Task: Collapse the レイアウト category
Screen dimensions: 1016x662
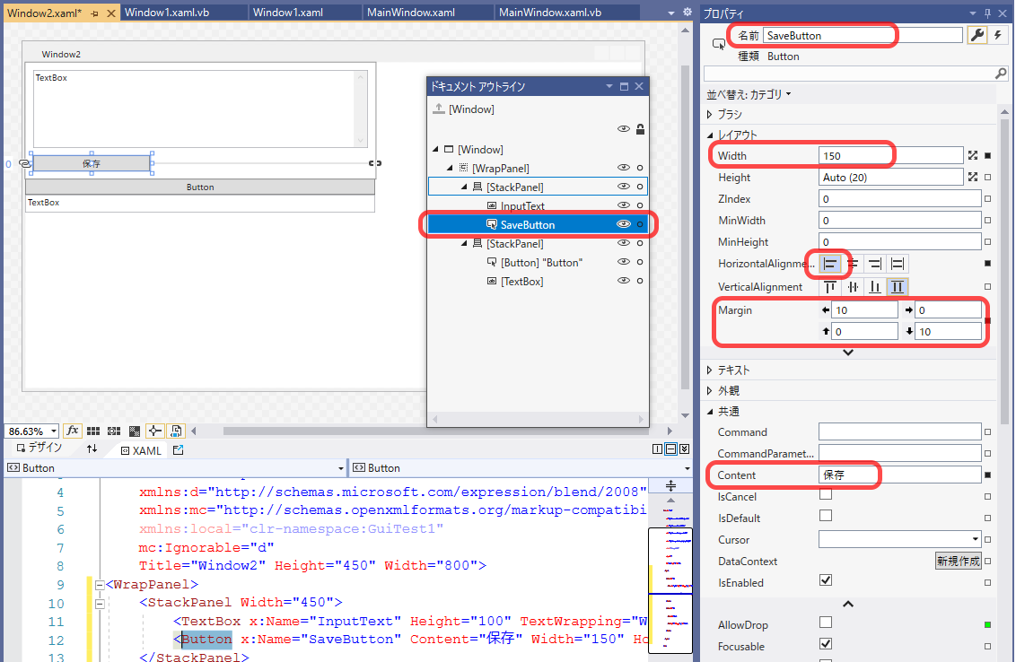Action: pyautogui.click(x=710, y=135)
